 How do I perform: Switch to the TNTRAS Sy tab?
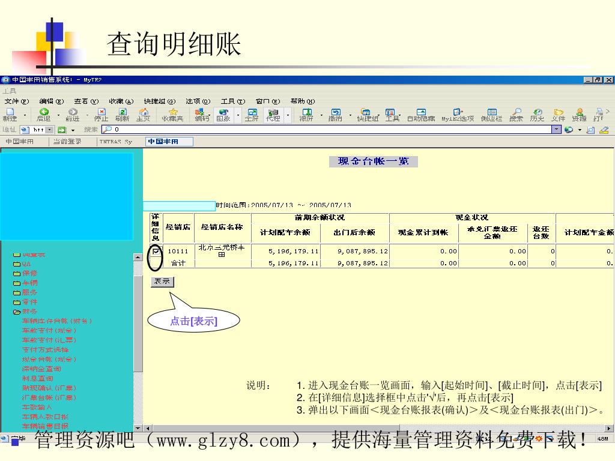[116, 142]
